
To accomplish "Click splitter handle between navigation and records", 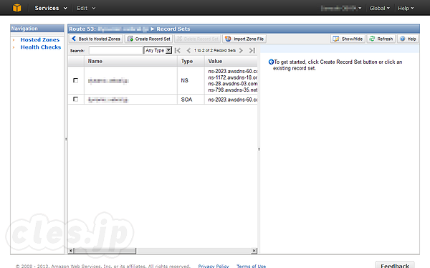I will coord(66,139).
